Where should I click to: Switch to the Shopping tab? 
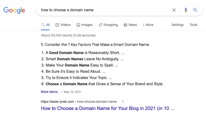coord(110,25)
